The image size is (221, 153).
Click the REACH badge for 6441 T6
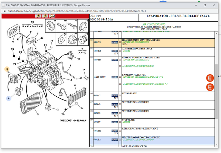coord(115,42)
